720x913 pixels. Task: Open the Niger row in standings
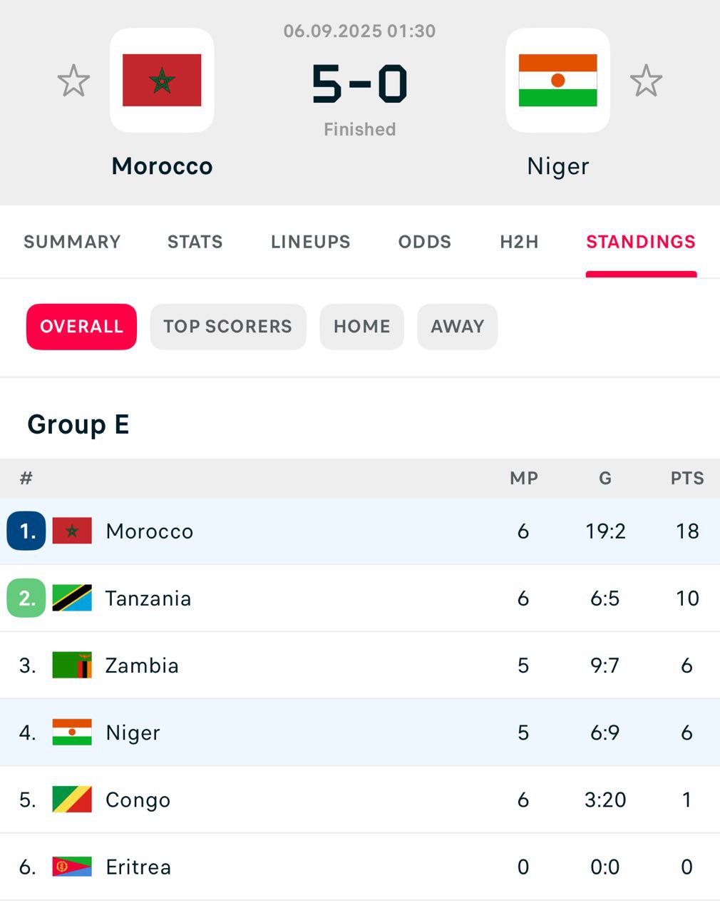tap(360, 733)
